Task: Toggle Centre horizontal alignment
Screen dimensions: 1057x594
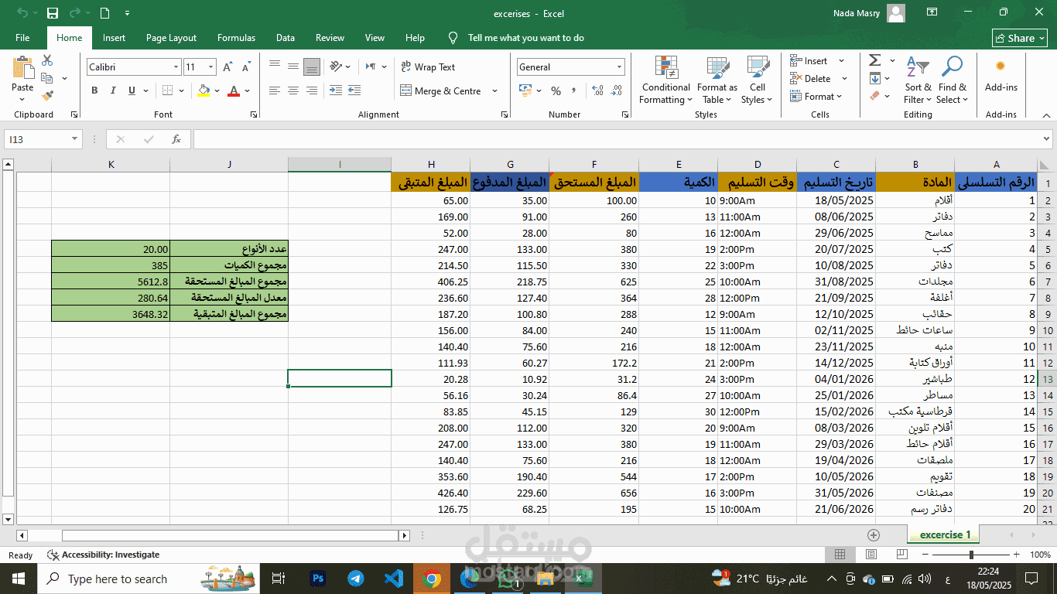Action: point(293,91)
